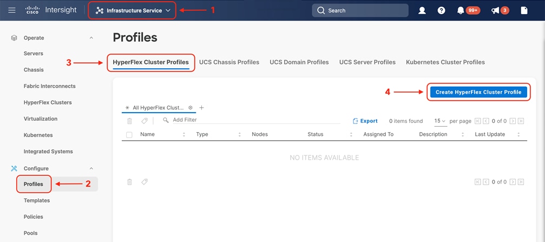Open the hamburger navigation menu
The height and width of the screenshot is (242, 545).
tap(12, 10)
